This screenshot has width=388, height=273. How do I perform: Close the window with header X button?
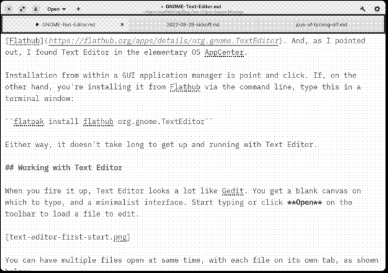pos(9,9)
